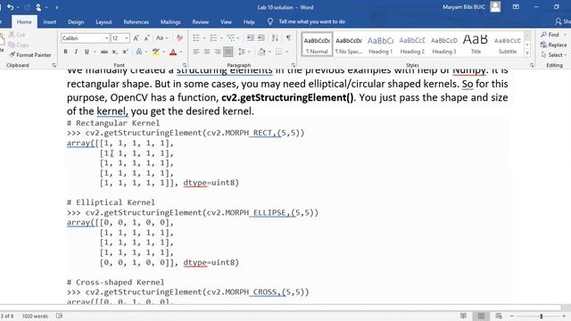Apply the Heading 2 style
The height and width of the screenshot is (321, 571).
click(x=412, y=45)
